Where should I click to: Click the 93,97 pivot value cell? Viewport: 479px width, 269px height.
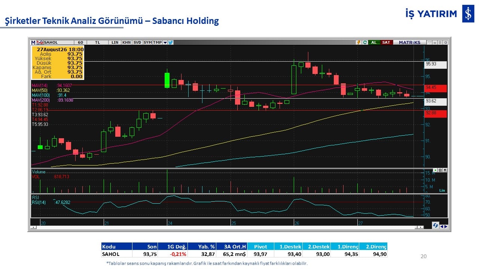(x=260, y=254)
